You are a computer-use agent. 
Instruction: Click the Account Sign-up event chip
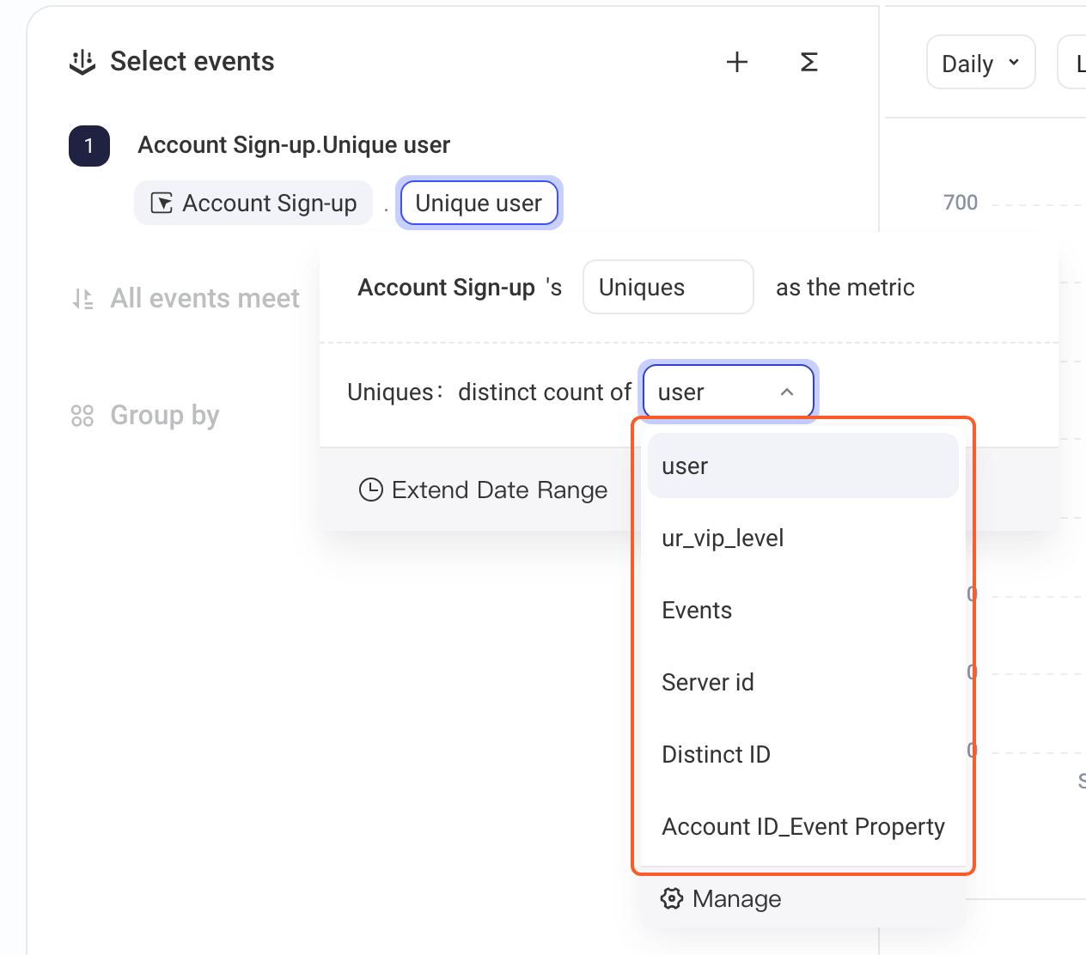pos(253,203)
